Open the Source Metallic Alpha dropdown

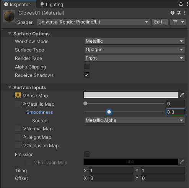coord(135,120)
